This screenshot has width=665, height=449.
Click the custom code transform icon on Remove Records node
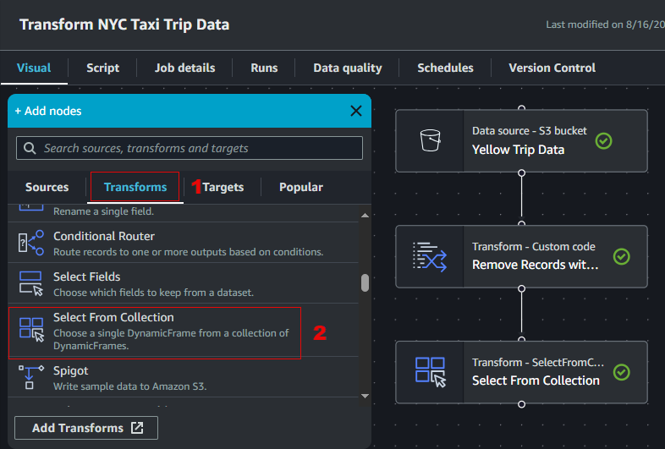click(430, 256)
